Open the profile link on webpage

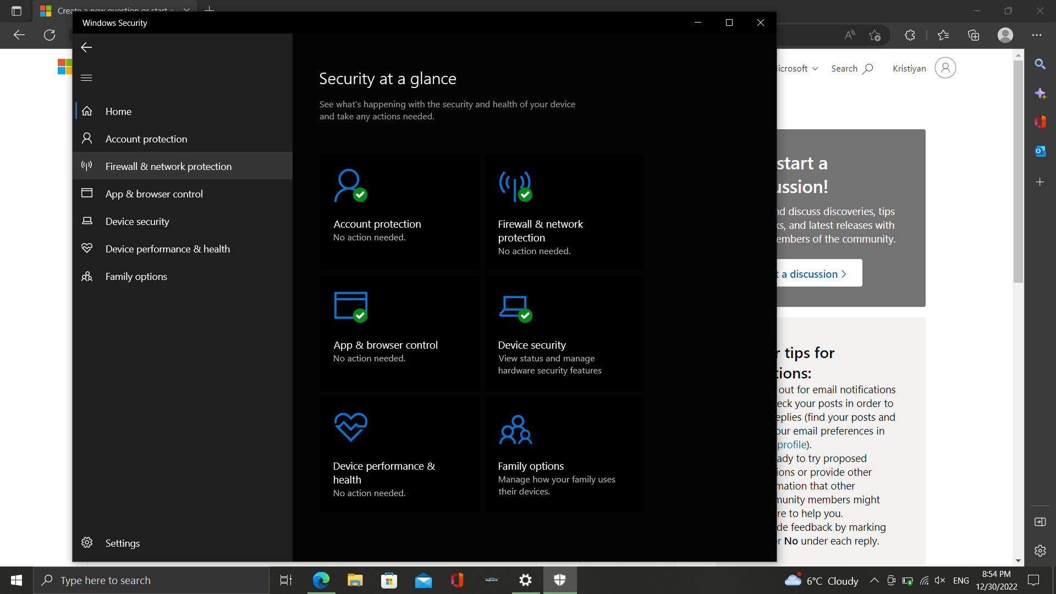click(x=792, y=444)
